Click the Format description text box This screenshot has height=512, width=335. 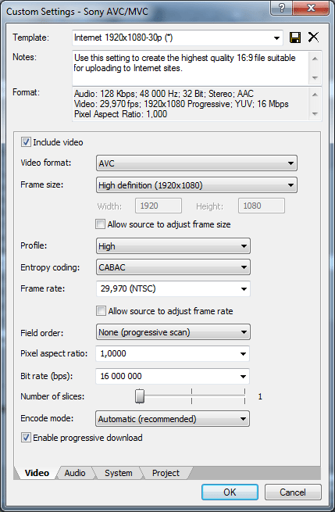coord(191,104)
